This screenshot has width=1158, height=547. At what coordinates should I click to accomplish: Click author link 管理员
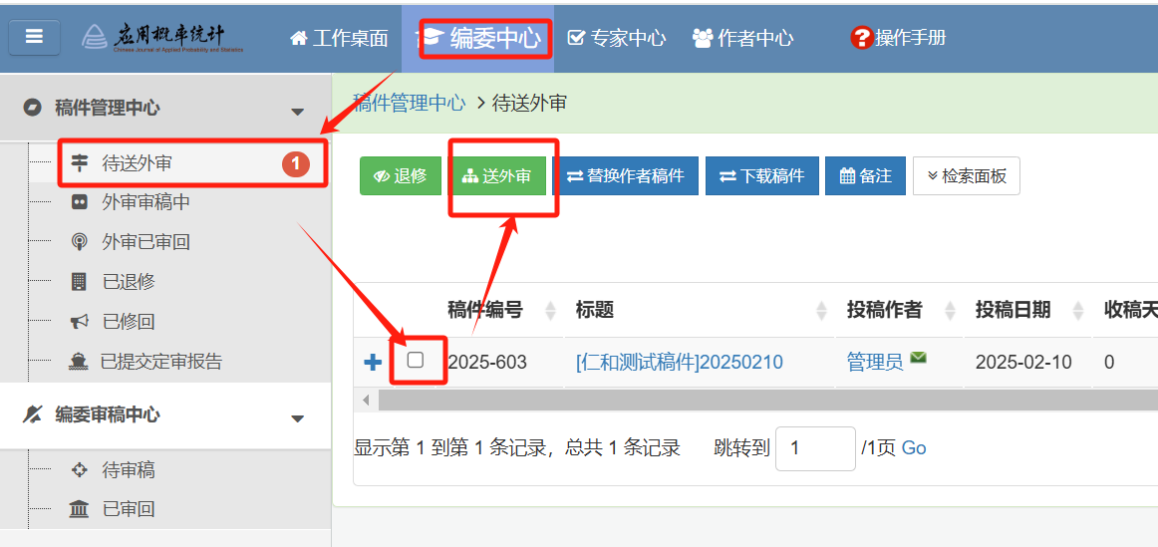[x=875, y=362]
